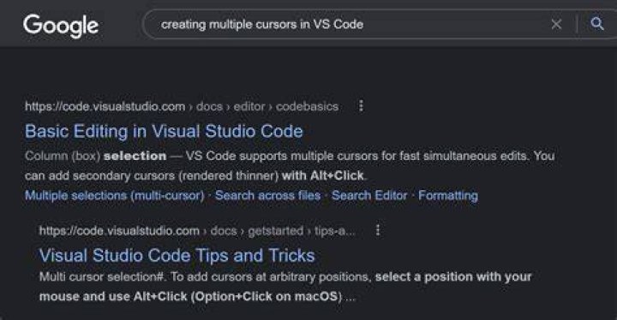This screenshot has height=320, width=617.
Task: Open 'Visual Studio Code Tips and Tricks' result
Action: (x=177, y=255)
